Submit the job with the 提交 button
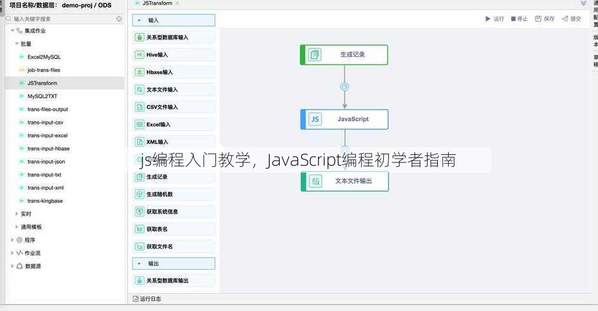598x311 pixels. tap(571, 18)
